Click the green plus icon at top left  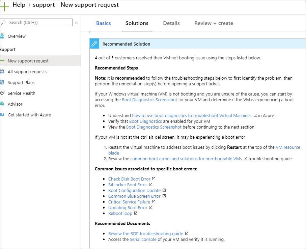5,6
